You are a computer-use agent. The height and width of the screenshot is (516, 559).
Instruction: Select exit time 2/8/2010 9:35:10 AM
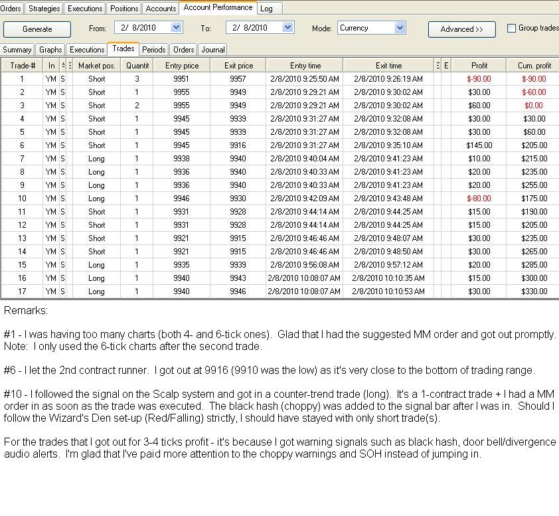[388, 145]
